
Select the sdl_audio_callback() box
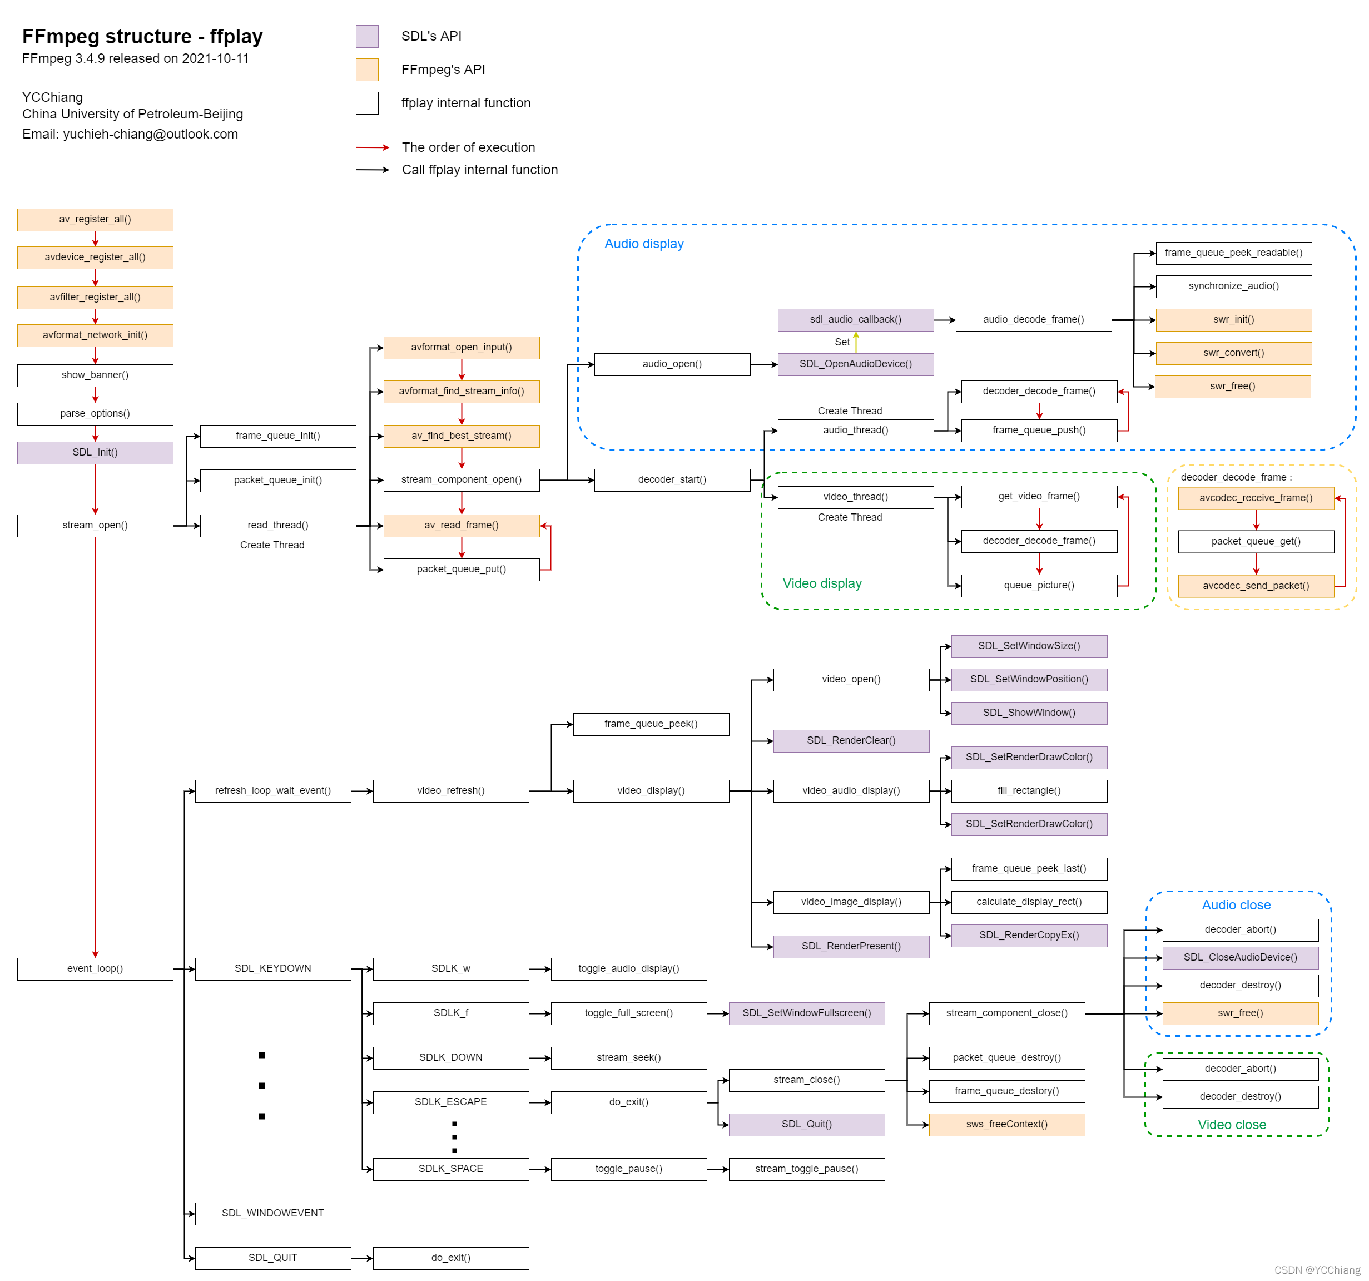tap(856, 320)
